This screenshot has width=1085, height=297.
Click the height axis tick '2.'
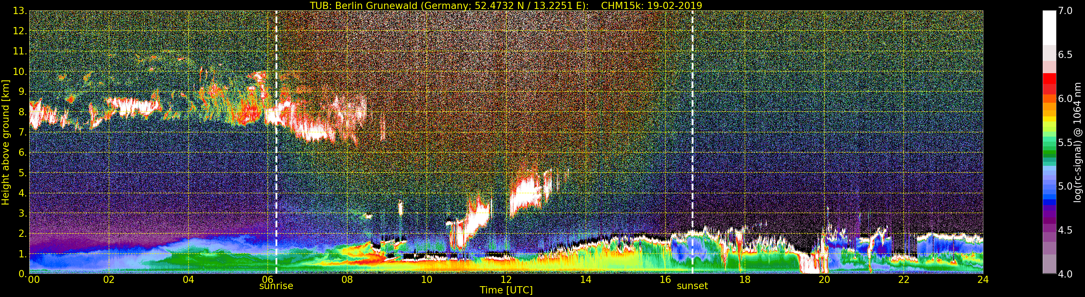(x=23, y=233)
